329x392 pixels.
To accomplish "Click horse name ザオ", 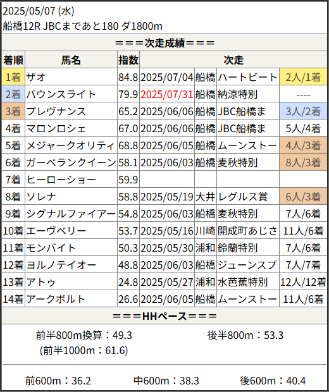I will point(36,77).
